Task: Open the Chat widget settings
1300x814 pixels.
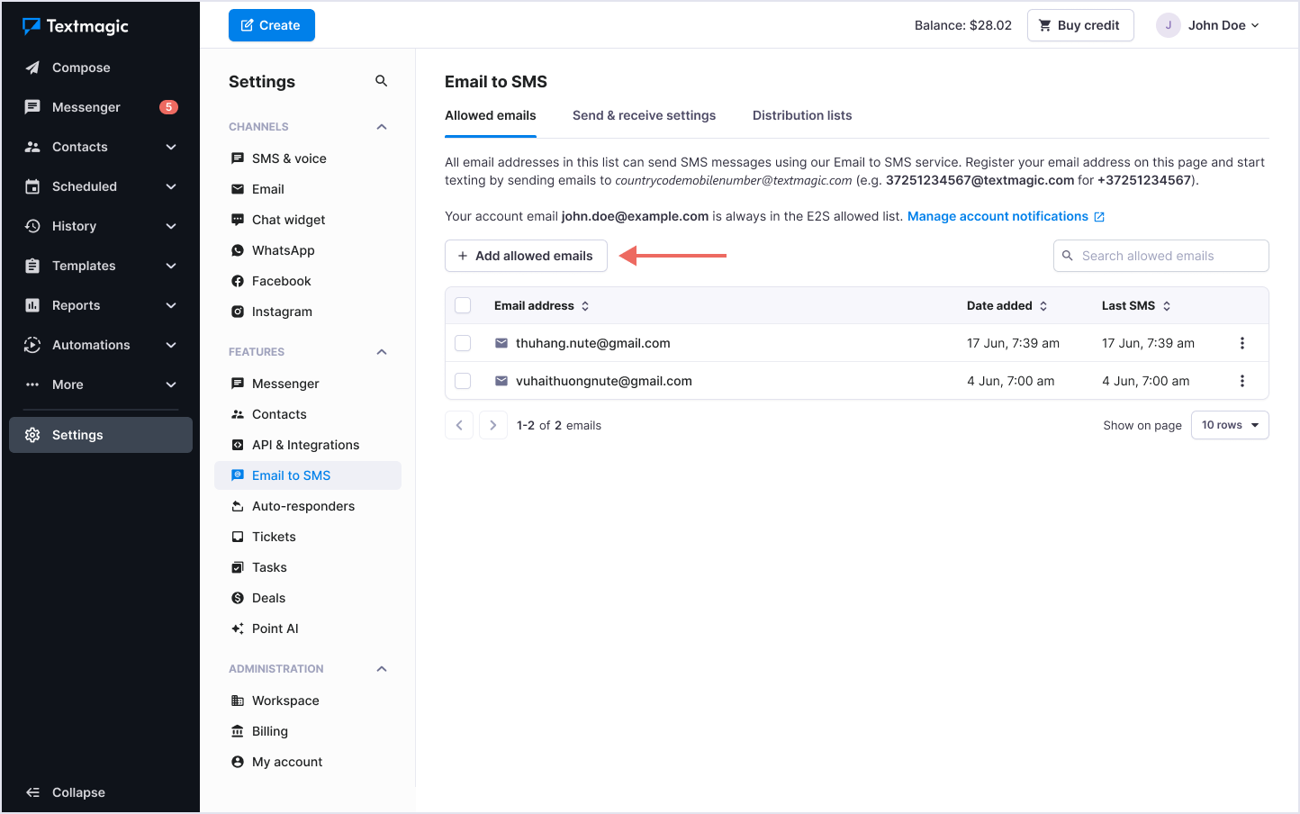Action: (288, 220)
